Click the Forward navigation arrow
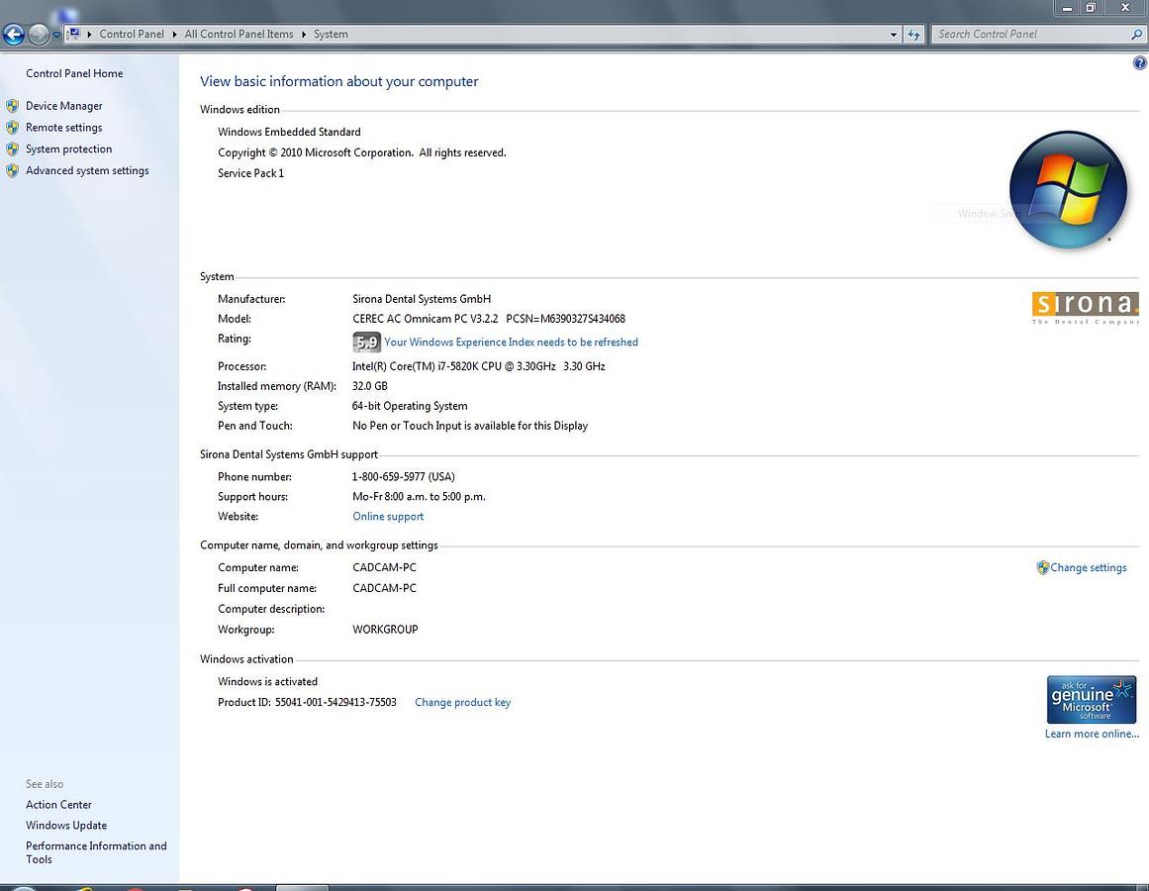 38,35
